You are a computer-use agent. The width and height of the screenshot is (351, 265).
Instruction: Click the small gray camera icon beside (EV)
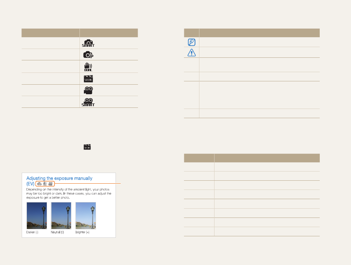[x=39, y=184]
